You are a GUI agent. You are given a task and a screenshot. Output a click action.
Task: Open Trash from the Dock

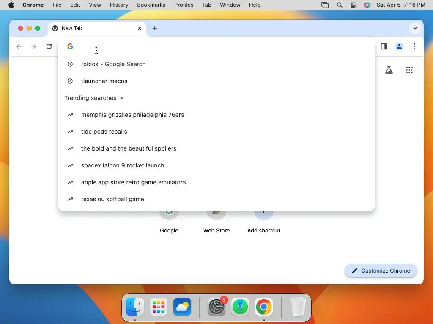click(x=298, y=307)
